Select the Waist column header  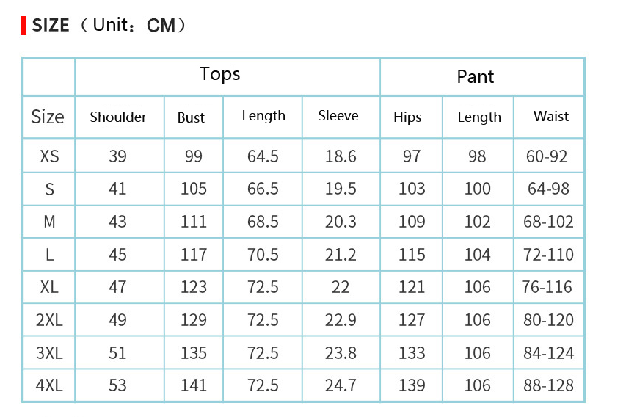(551, 116)
